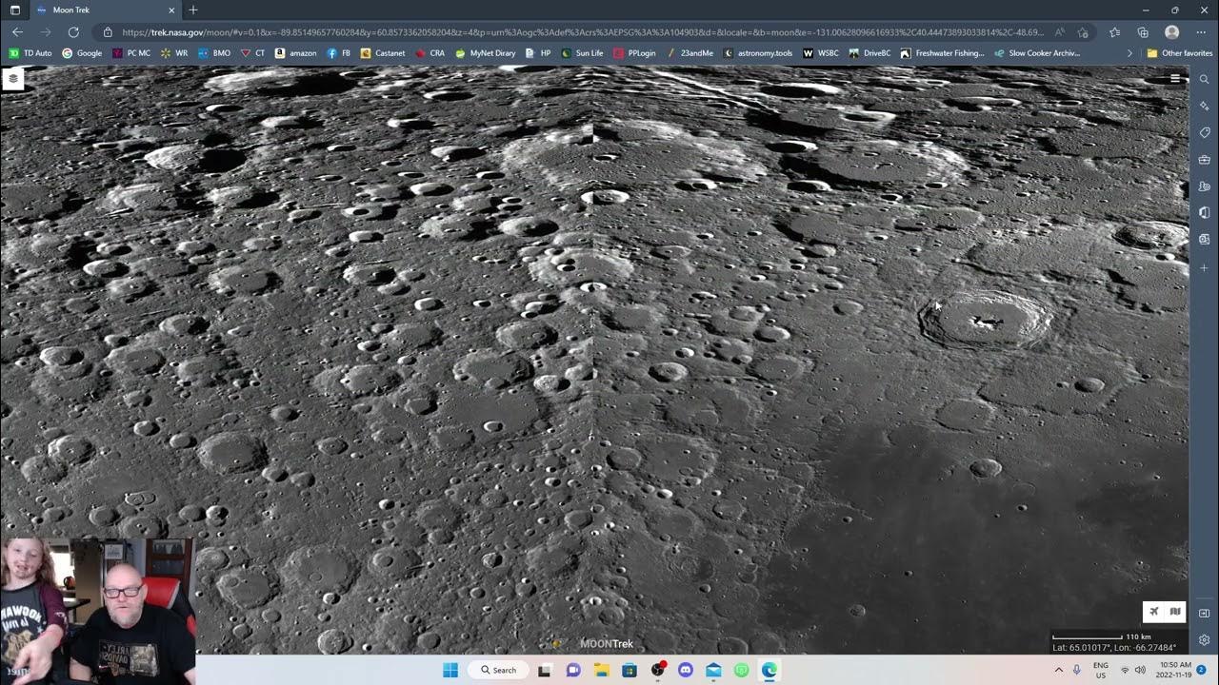Open Google bookmark
1219x685 pixels.
(x=82, y=53)
